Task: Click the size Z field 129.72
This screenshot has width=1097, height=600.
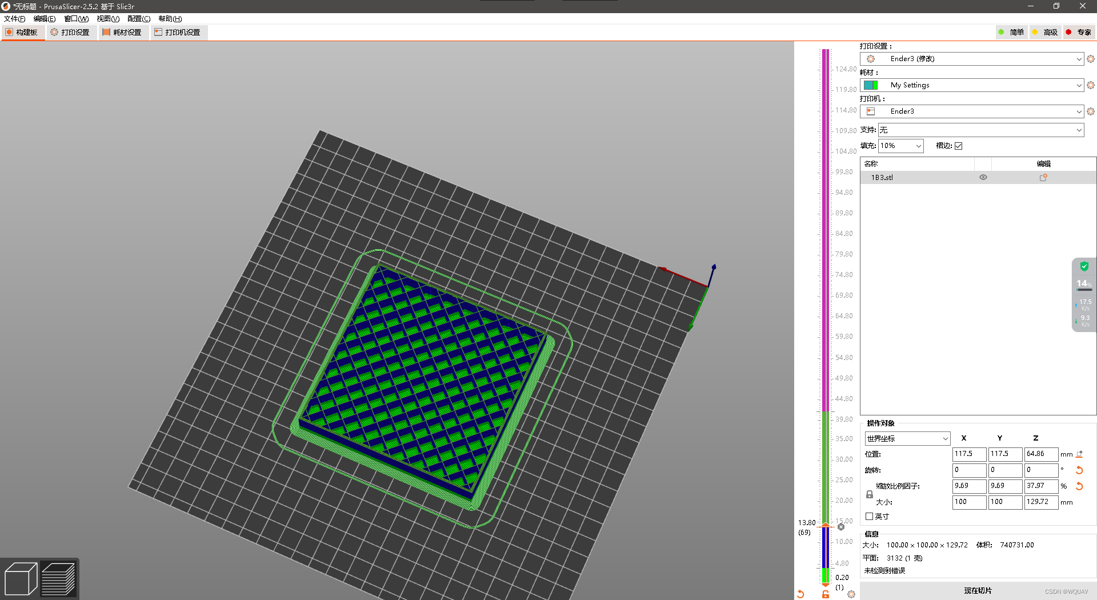Action: [1041, 502]
